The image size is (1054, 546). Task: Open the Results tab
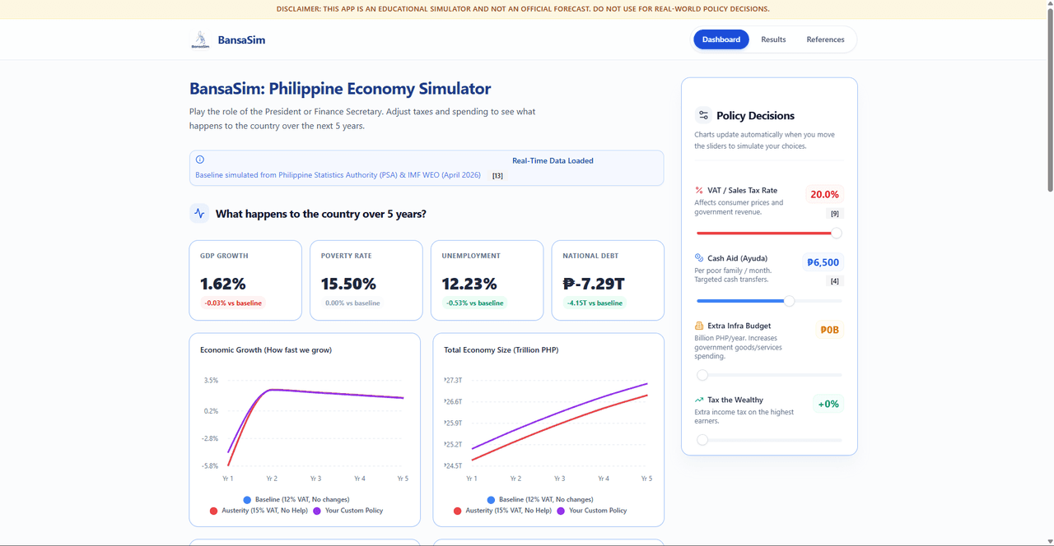point(773,39)
